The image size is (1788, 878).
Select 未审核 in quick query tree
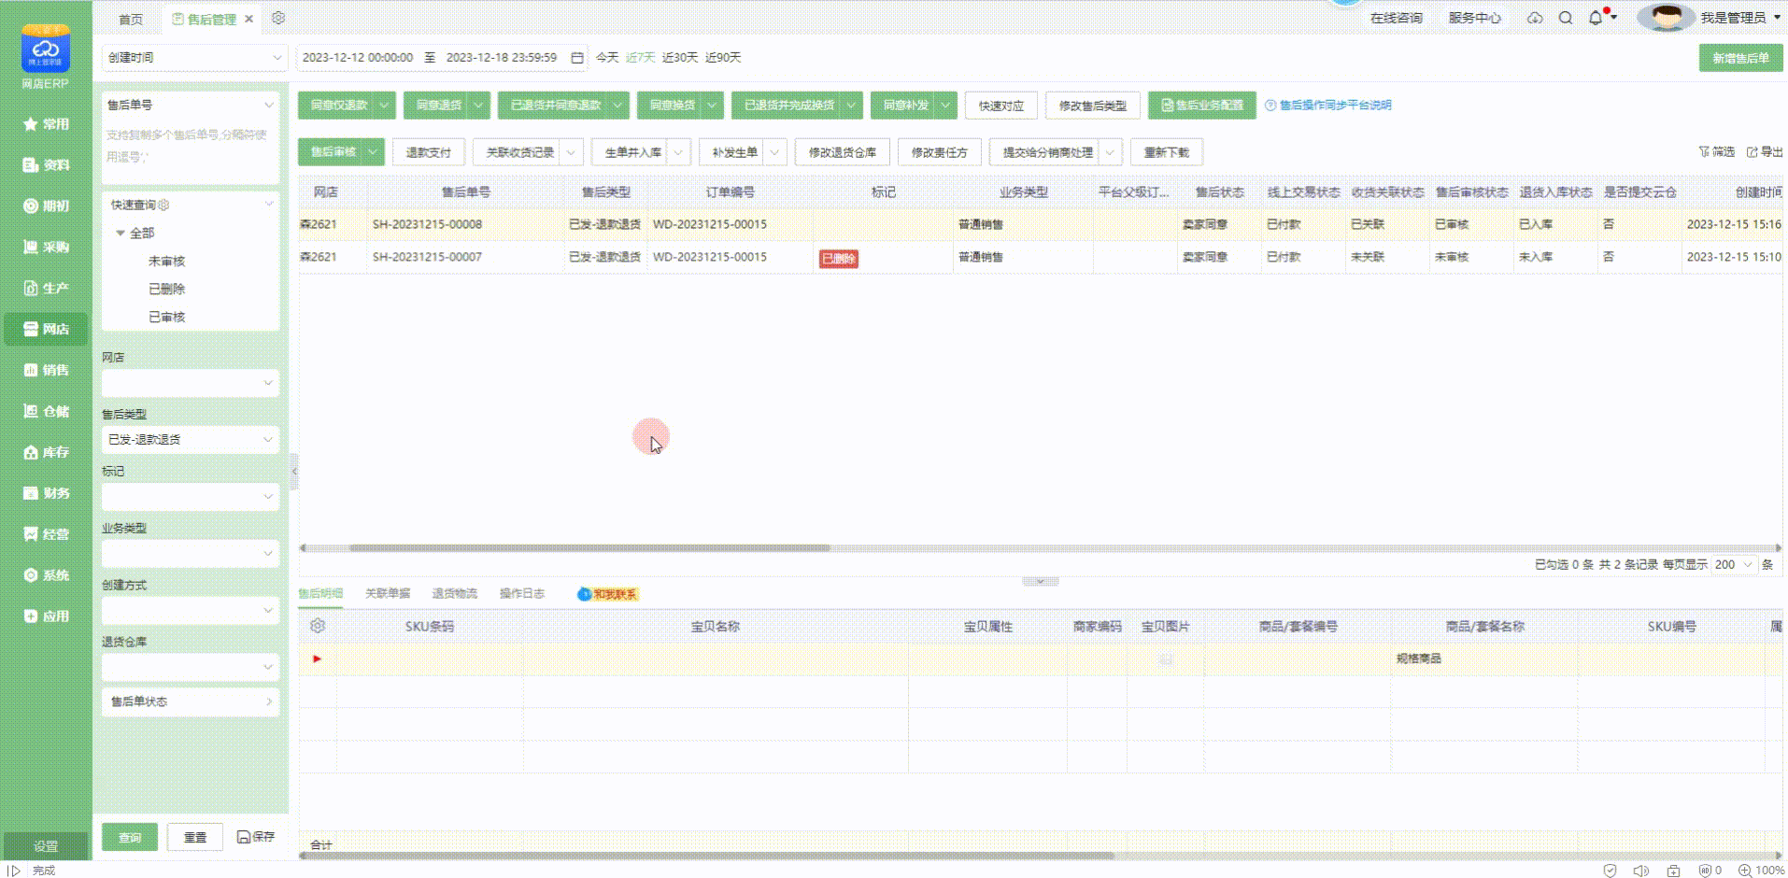[167, 262]
